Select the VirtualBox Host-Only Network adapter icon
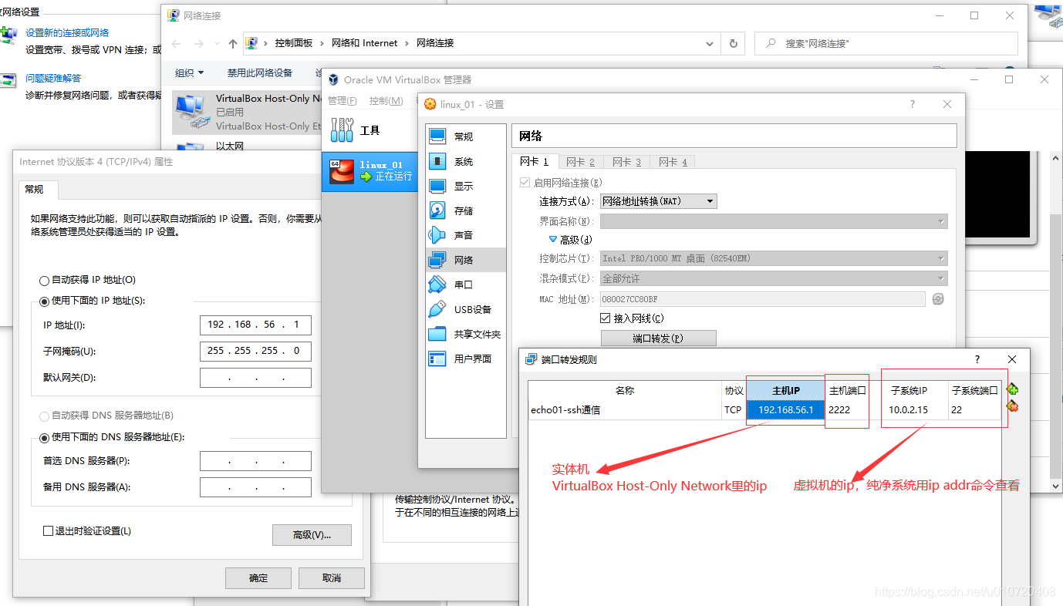 click(191, 112)
